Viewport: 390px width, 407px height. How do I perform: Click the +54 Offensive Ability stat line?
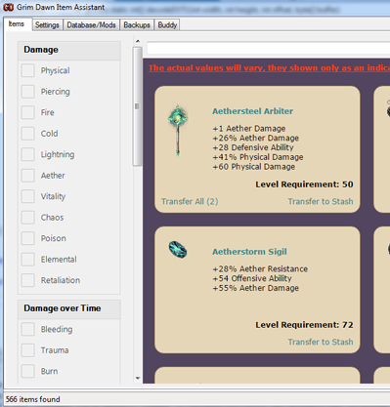[x=252, y=278]
